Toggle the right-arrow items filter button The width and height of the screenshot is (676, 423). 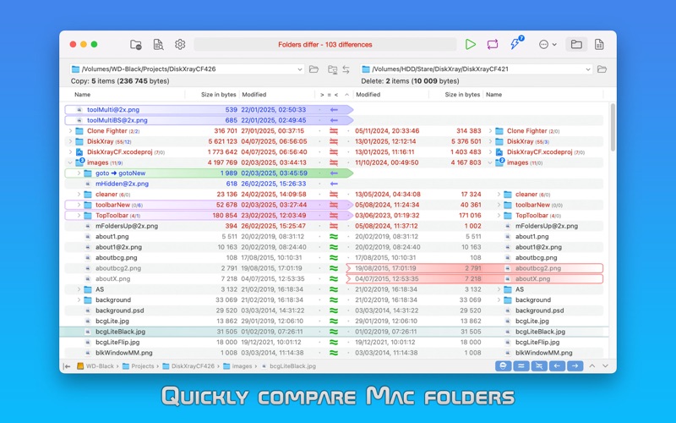(575, 366)
